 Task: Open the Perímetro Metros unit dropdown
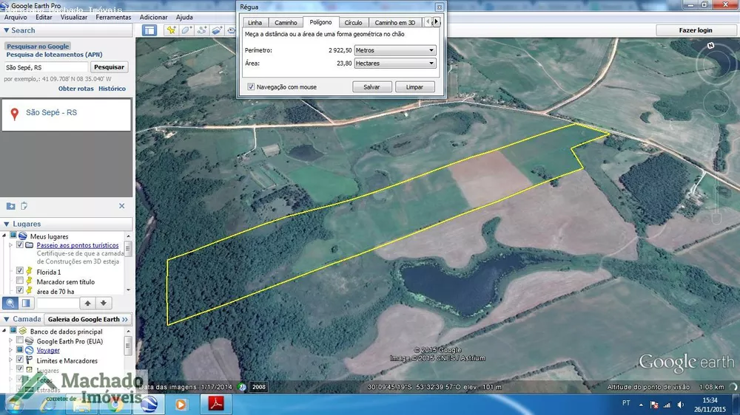point(394,50)
